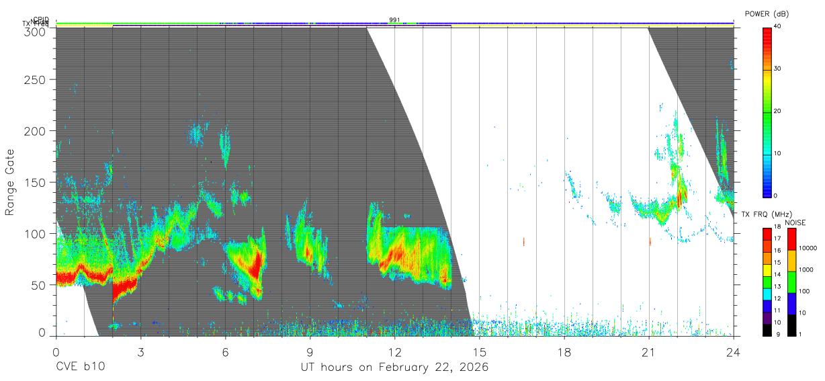Click the '10000' noise scale label
The height and width of the screenshot is (381, 825).
click(808, 249)
